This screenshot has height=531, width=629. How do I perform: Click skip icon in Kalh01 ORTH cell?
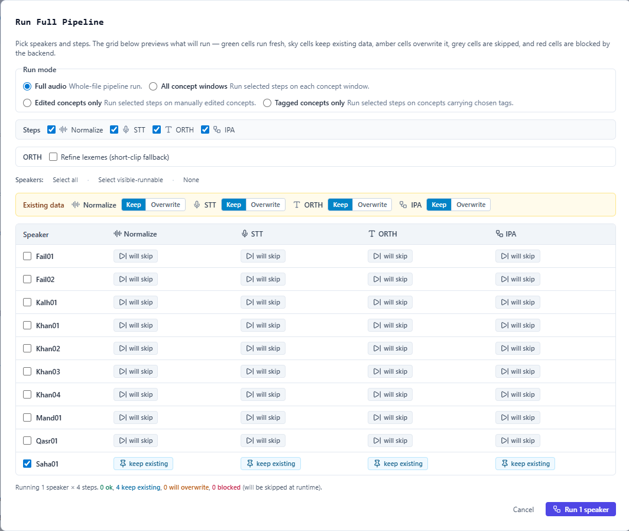pos(377,302)
